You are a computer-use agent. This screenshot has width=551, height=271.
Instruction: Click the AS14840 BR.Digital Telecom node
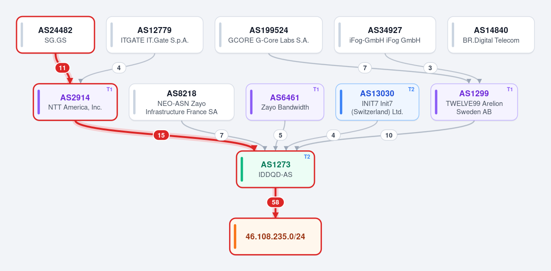click(x=491, y=35)
